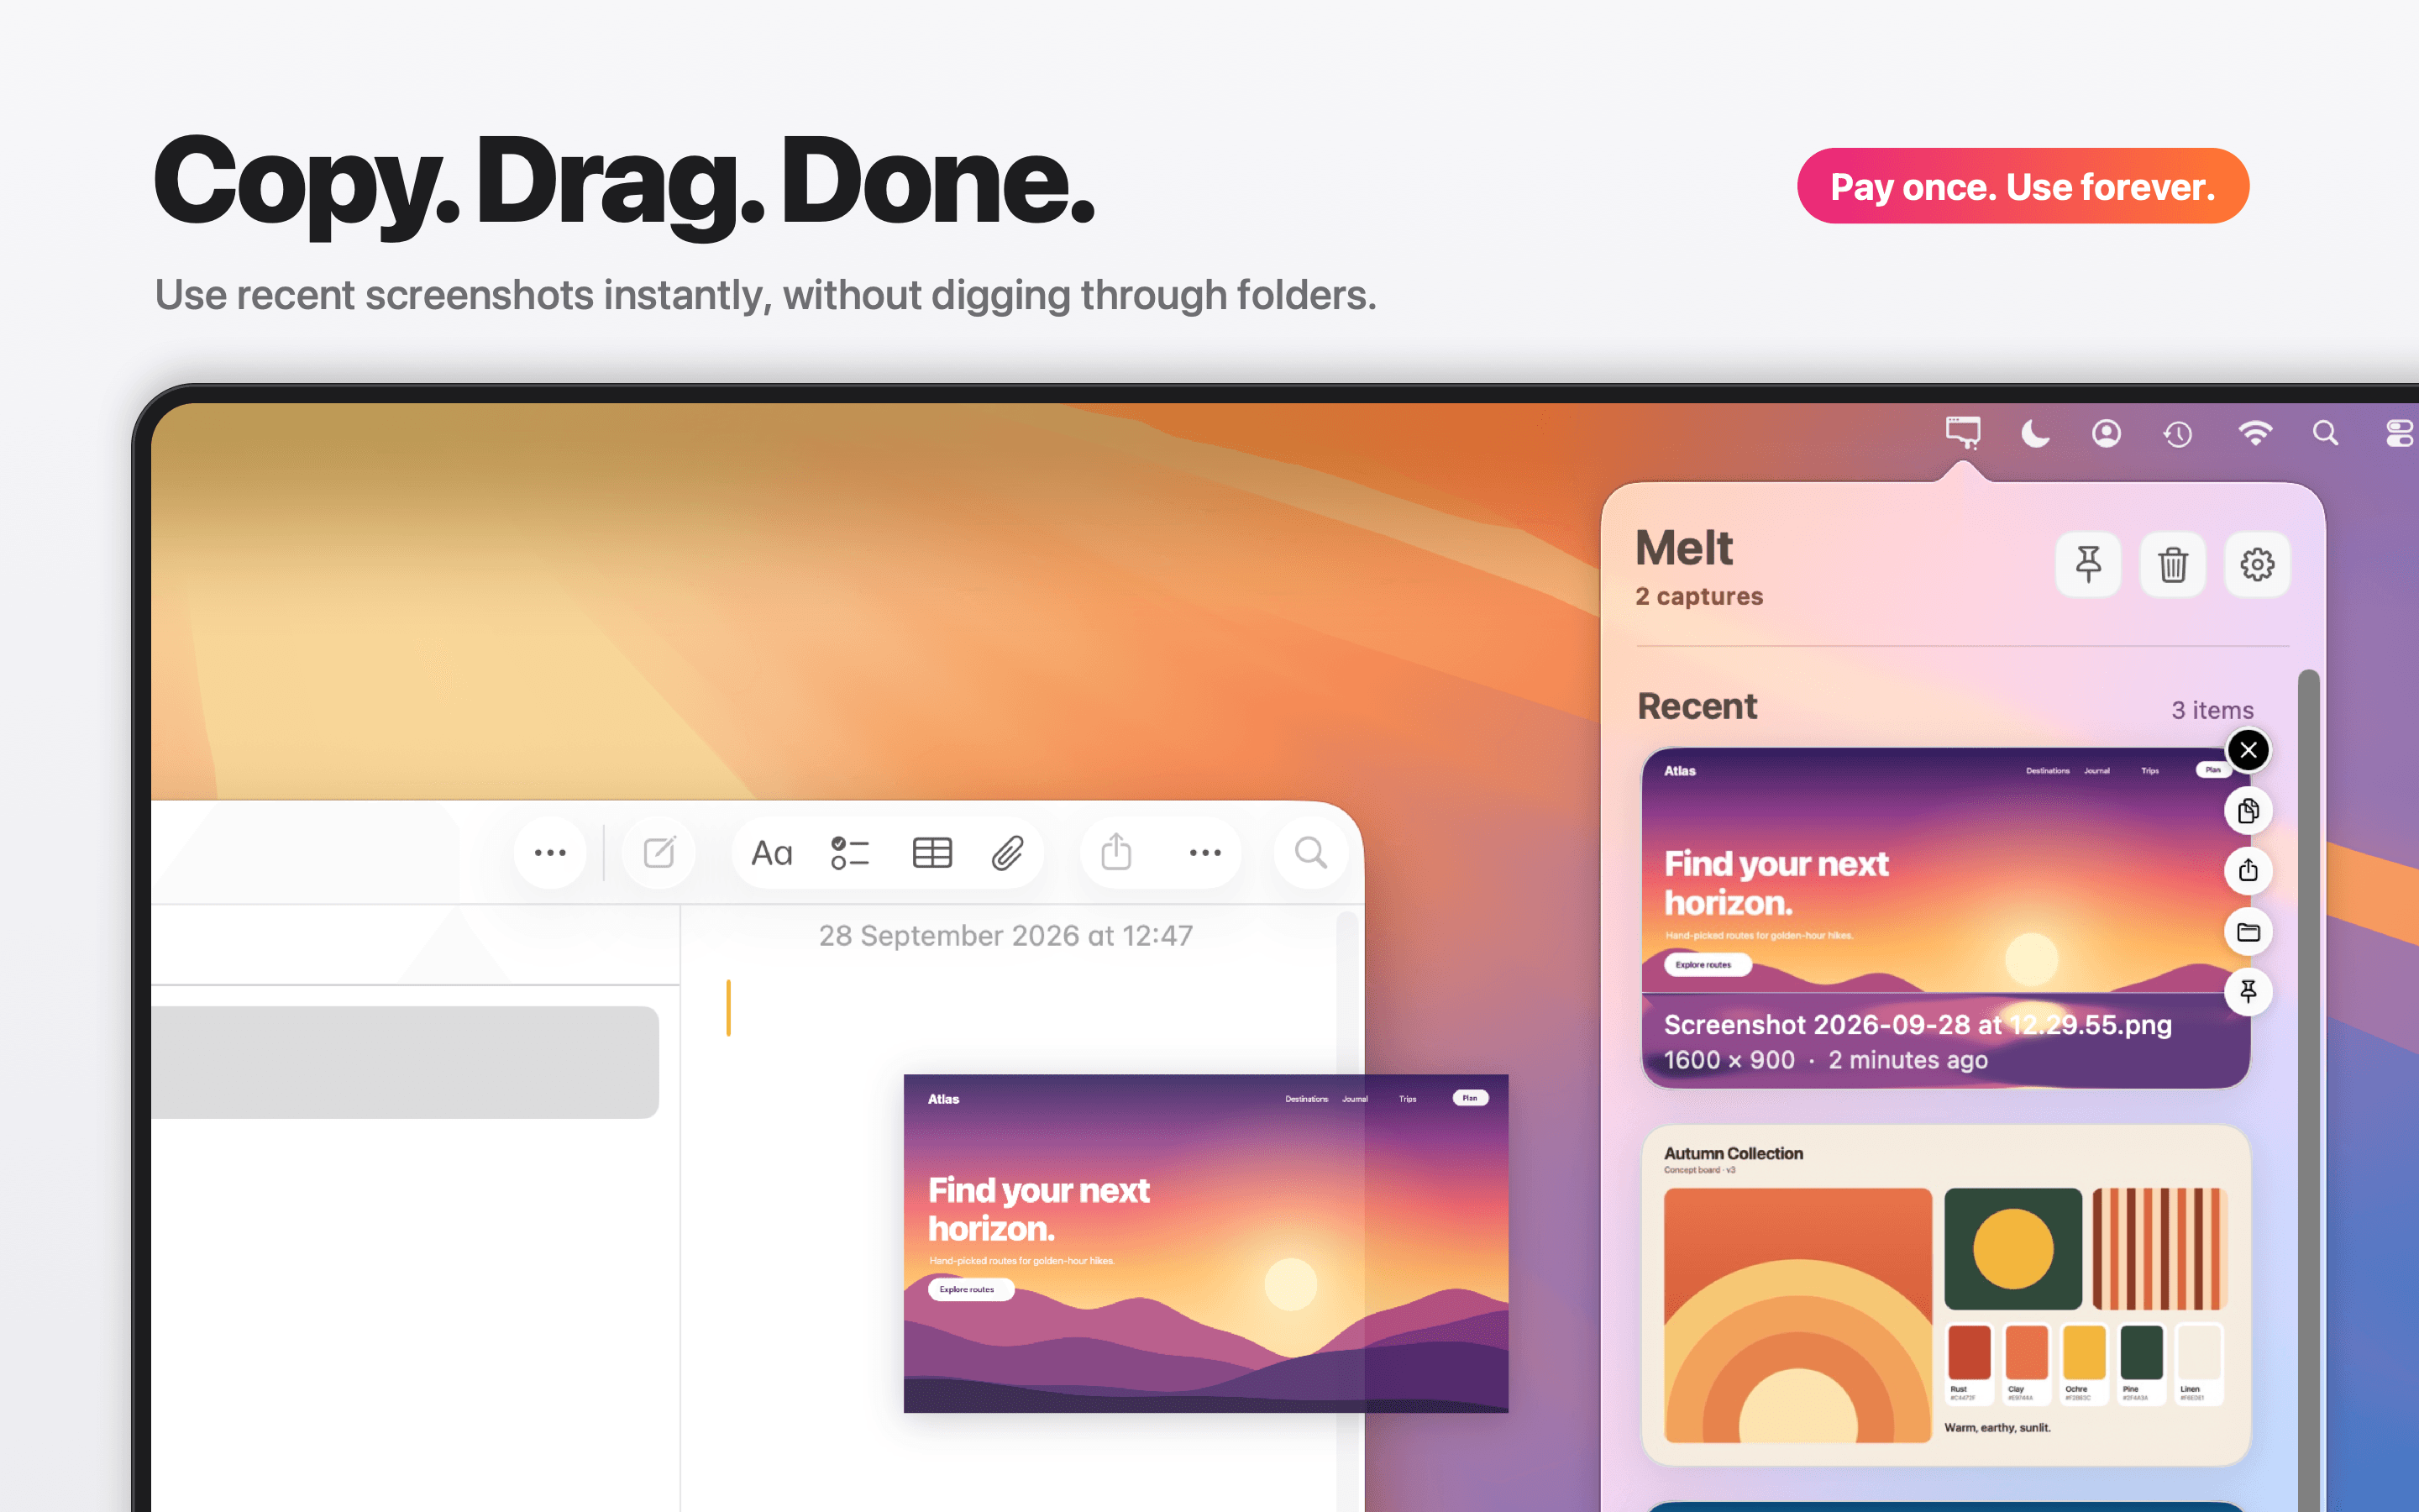Select the Autumn Collection capture thumbnail
The height and width of the screenshot is (1512, 2419).
(x=1945, y=1295)
